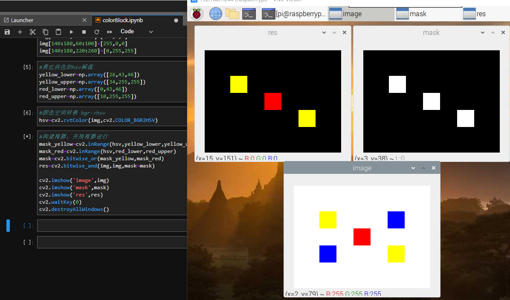Switch to the mask window taskbar item
The height and width of the screenshot is (300, 510).
pyautogui.click(x=428, y=14)
